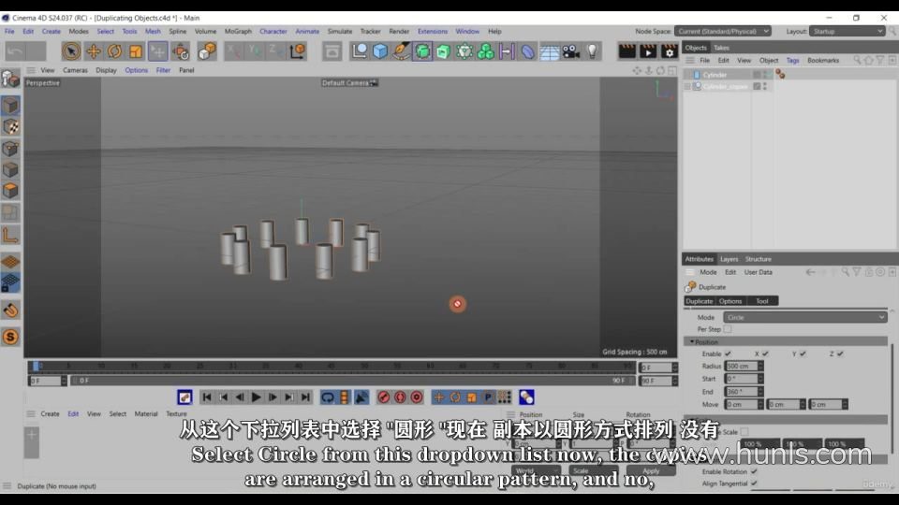This screenshot has height=505, width=899.
Task: Click the Radius value stepper
Action: coord(760,366)
